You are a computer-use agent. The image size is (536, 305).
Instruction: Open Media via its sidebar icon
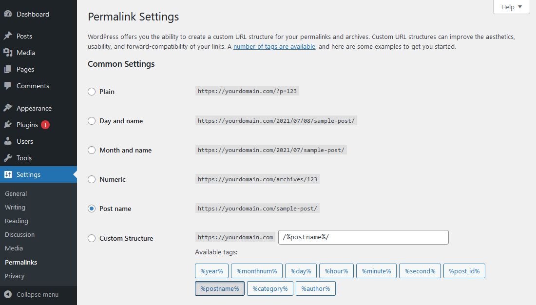pos(8,53)
